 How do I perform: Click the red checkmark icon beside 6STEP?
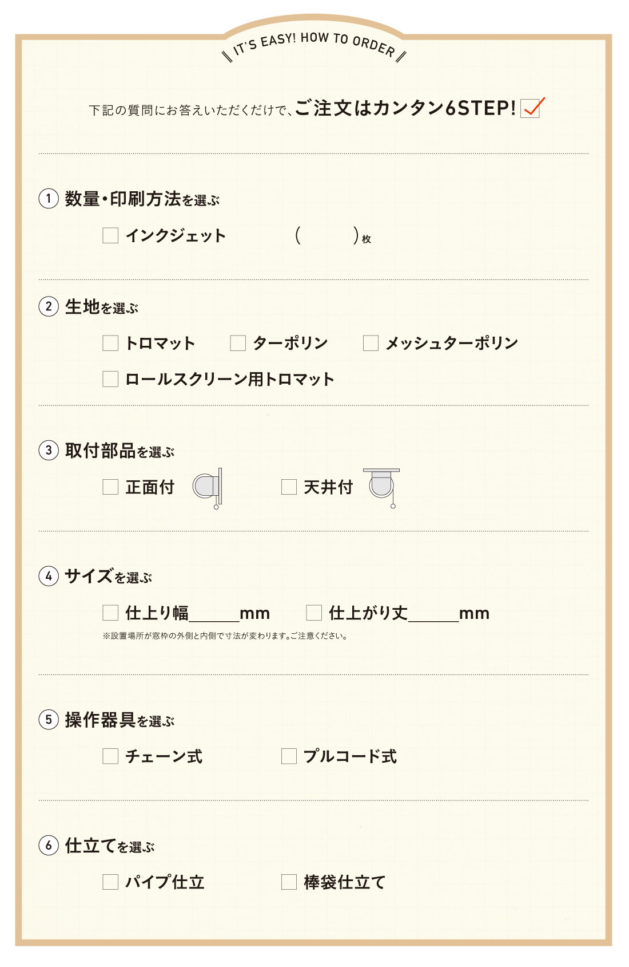tap(532, 107)
